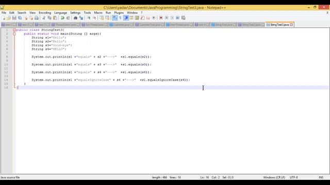Click the Zoom In toolbar icon
Image resolution: width=330 pixels, height=185 pixels.
coord(89,18)
